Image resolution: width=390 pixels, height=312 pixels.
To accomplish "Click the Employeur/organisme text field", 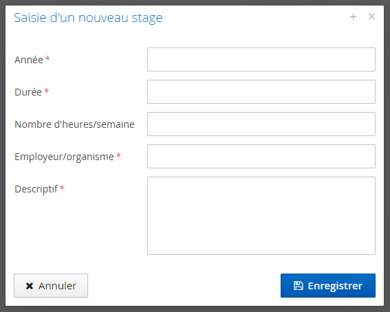I will pos(261,156).
